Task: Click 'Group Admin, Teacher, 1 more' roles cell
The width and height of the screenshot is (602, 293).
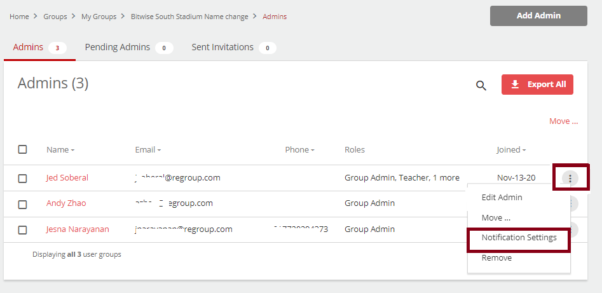Action: tap(402, 178)
